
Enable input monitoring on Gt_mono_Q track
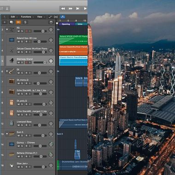click(x=30, y=83)
